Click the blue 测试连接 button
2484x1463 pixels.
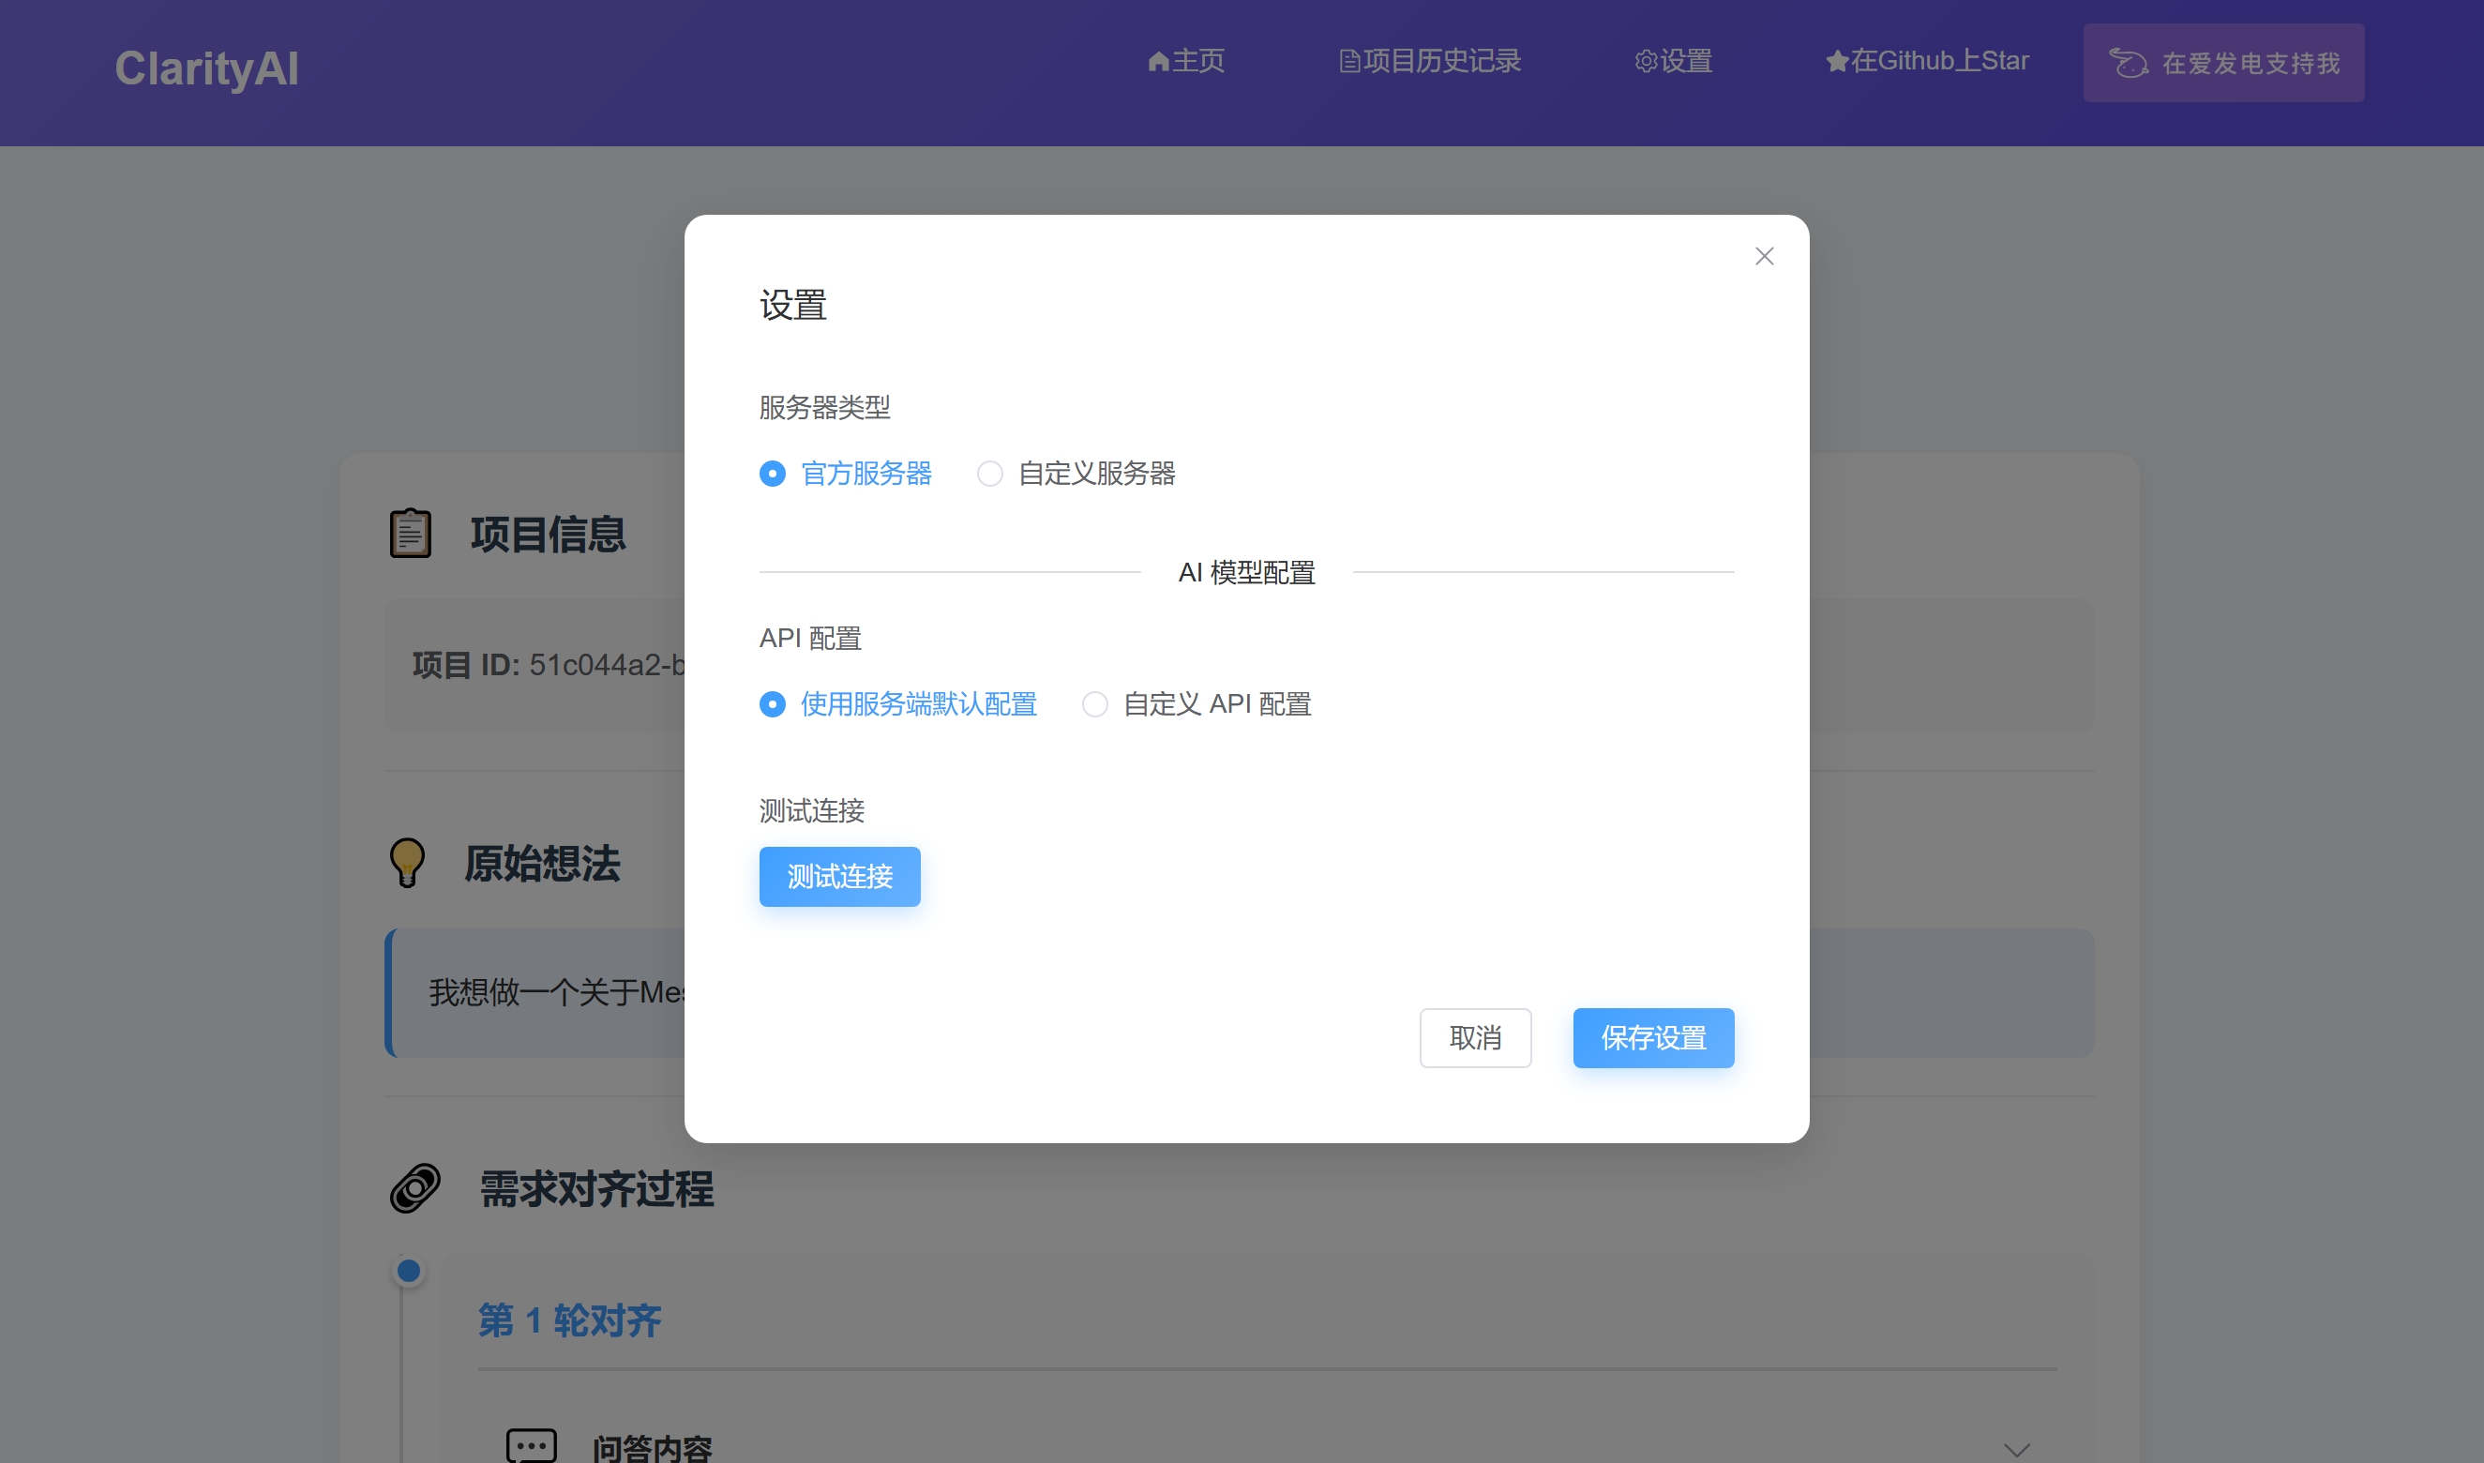coord(839,877)
